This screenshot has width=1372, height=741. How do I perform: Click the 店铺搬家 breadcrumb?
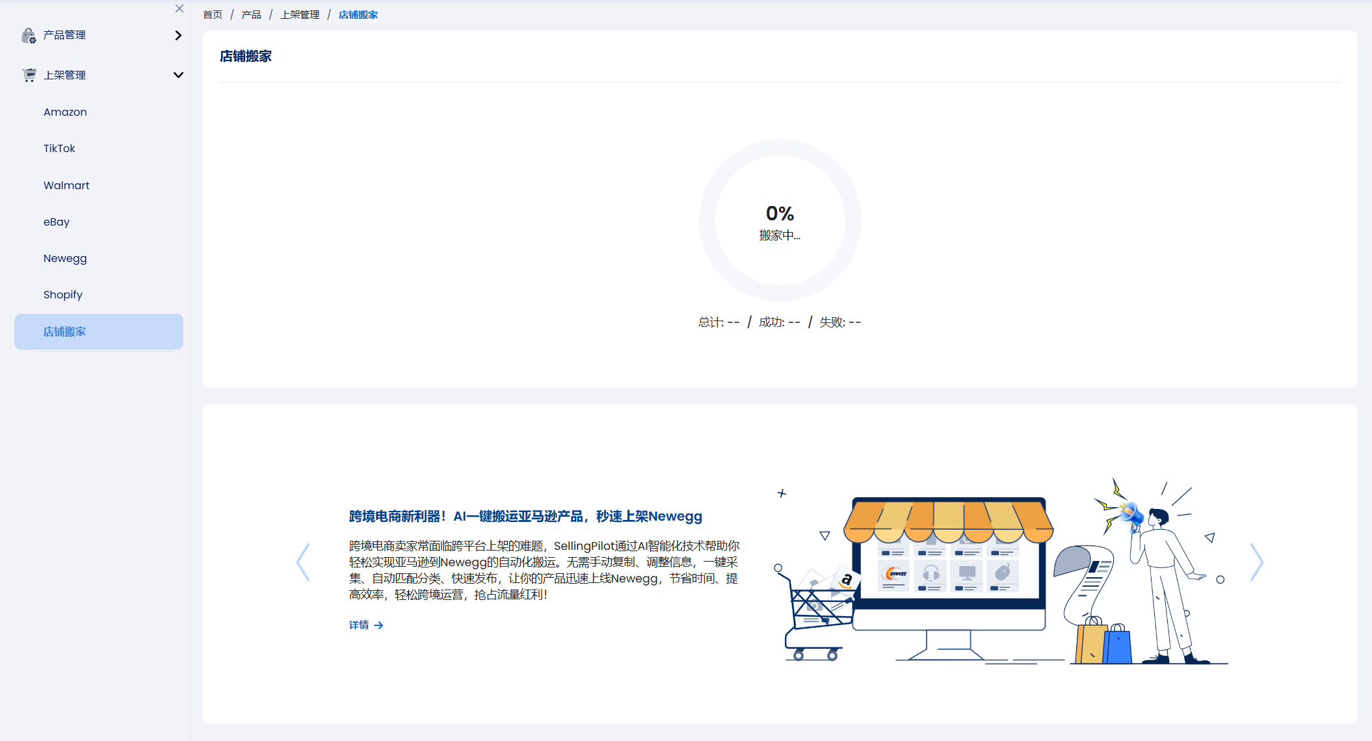tap(358, 14)
